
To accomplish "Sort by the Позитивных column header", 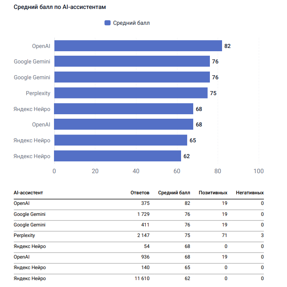I will 213,193.
